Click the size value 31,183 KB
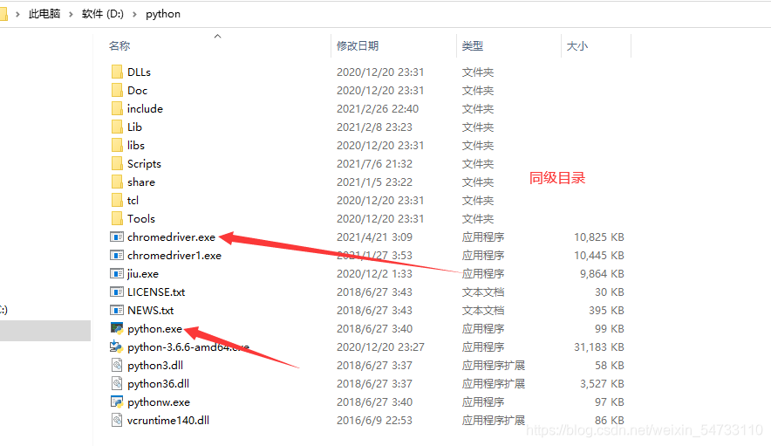771x446 pixels. click(x=599, y=347)
